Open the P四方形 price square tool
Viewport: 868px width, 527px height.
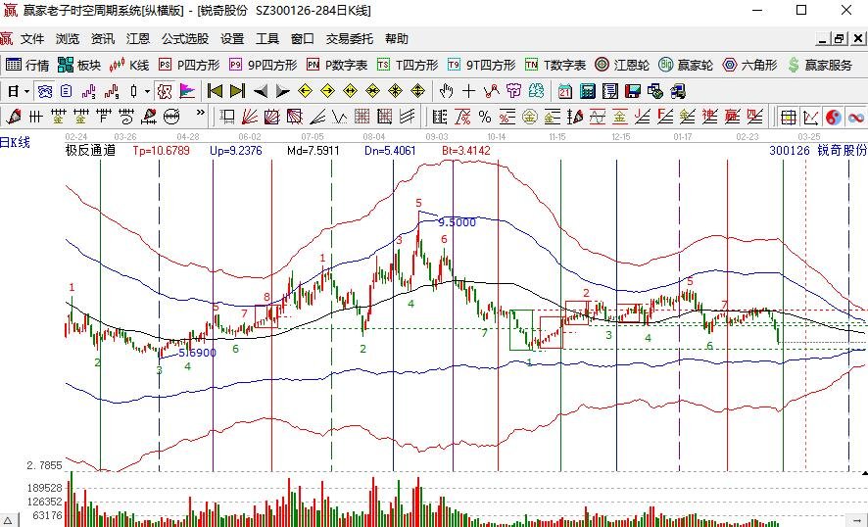pyautogui.click(x=189, y=66)
